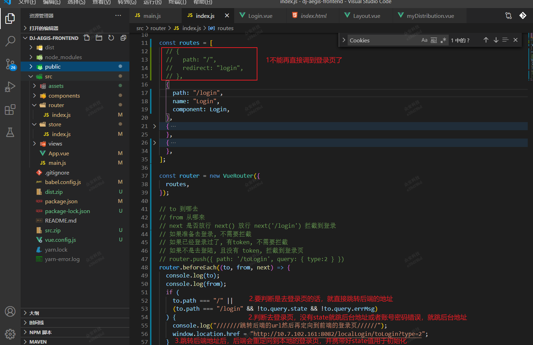Go to next find match
The image size is (533, 345).
[496, 40]
